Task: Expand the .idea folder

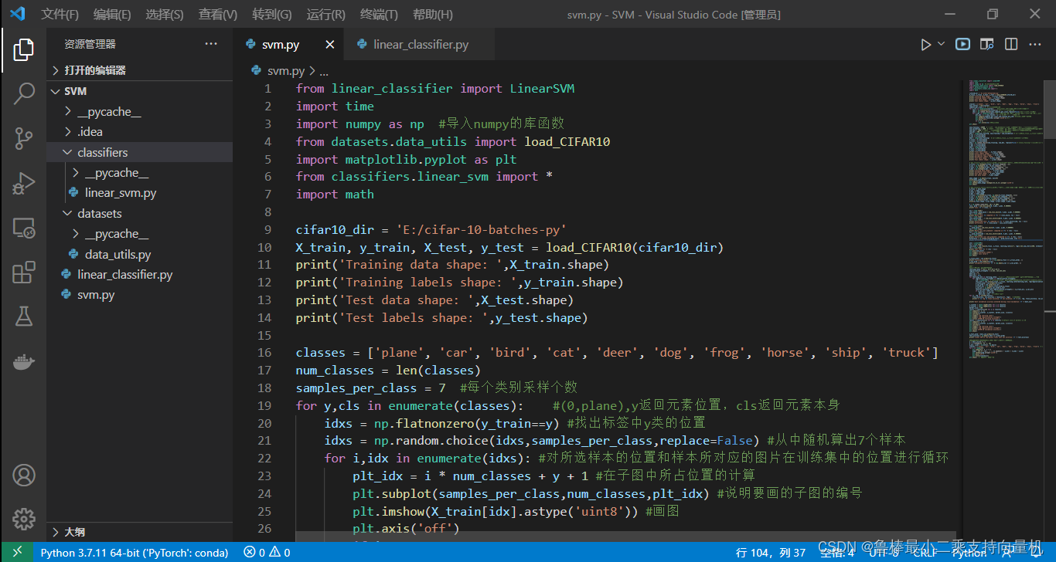Action: point(139,132)
